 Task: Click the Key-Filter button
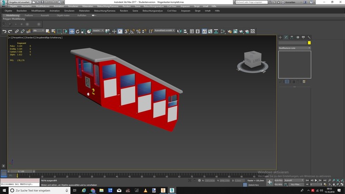[x=296, y=184]
